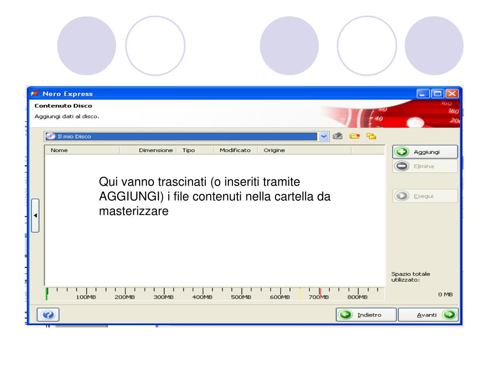This screenshot has height=366, width=488.
Task: Proceed with the Avanti button
Action: pyautogui.click(x=428, y=315)
